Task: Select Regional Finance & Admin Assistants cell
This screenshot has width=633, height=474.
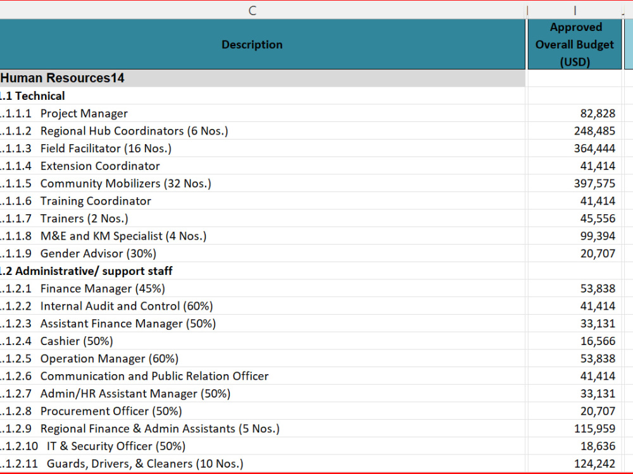Action: (x=263, y=428)
